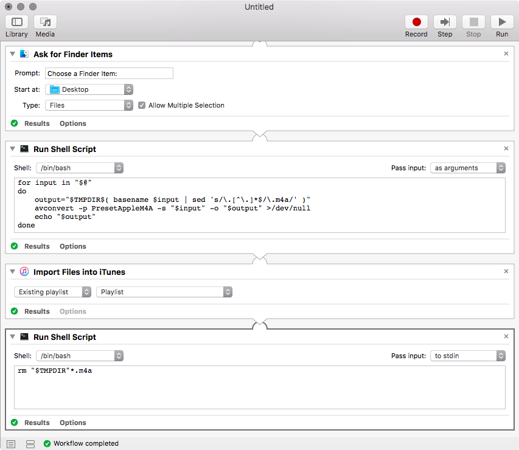Open the Type Files dropdown
This screenshot has height=450, width=519.
point(89,105)
